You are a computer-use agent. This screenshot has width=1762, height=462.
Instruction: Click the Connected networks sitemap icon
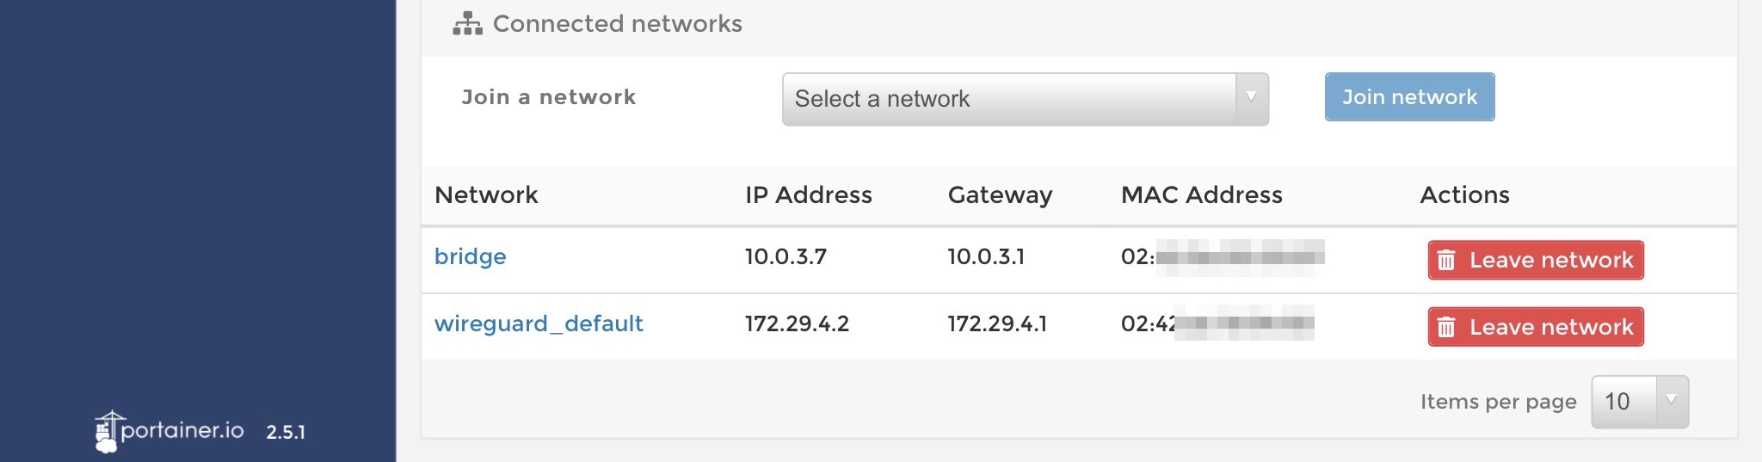click(467, 24)
